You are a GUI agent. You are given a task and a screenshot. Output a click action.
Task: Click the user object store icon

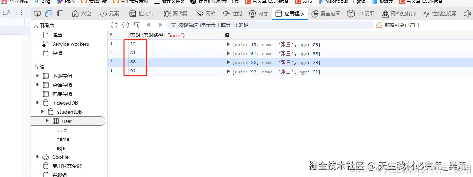click(x=56, y=121)
